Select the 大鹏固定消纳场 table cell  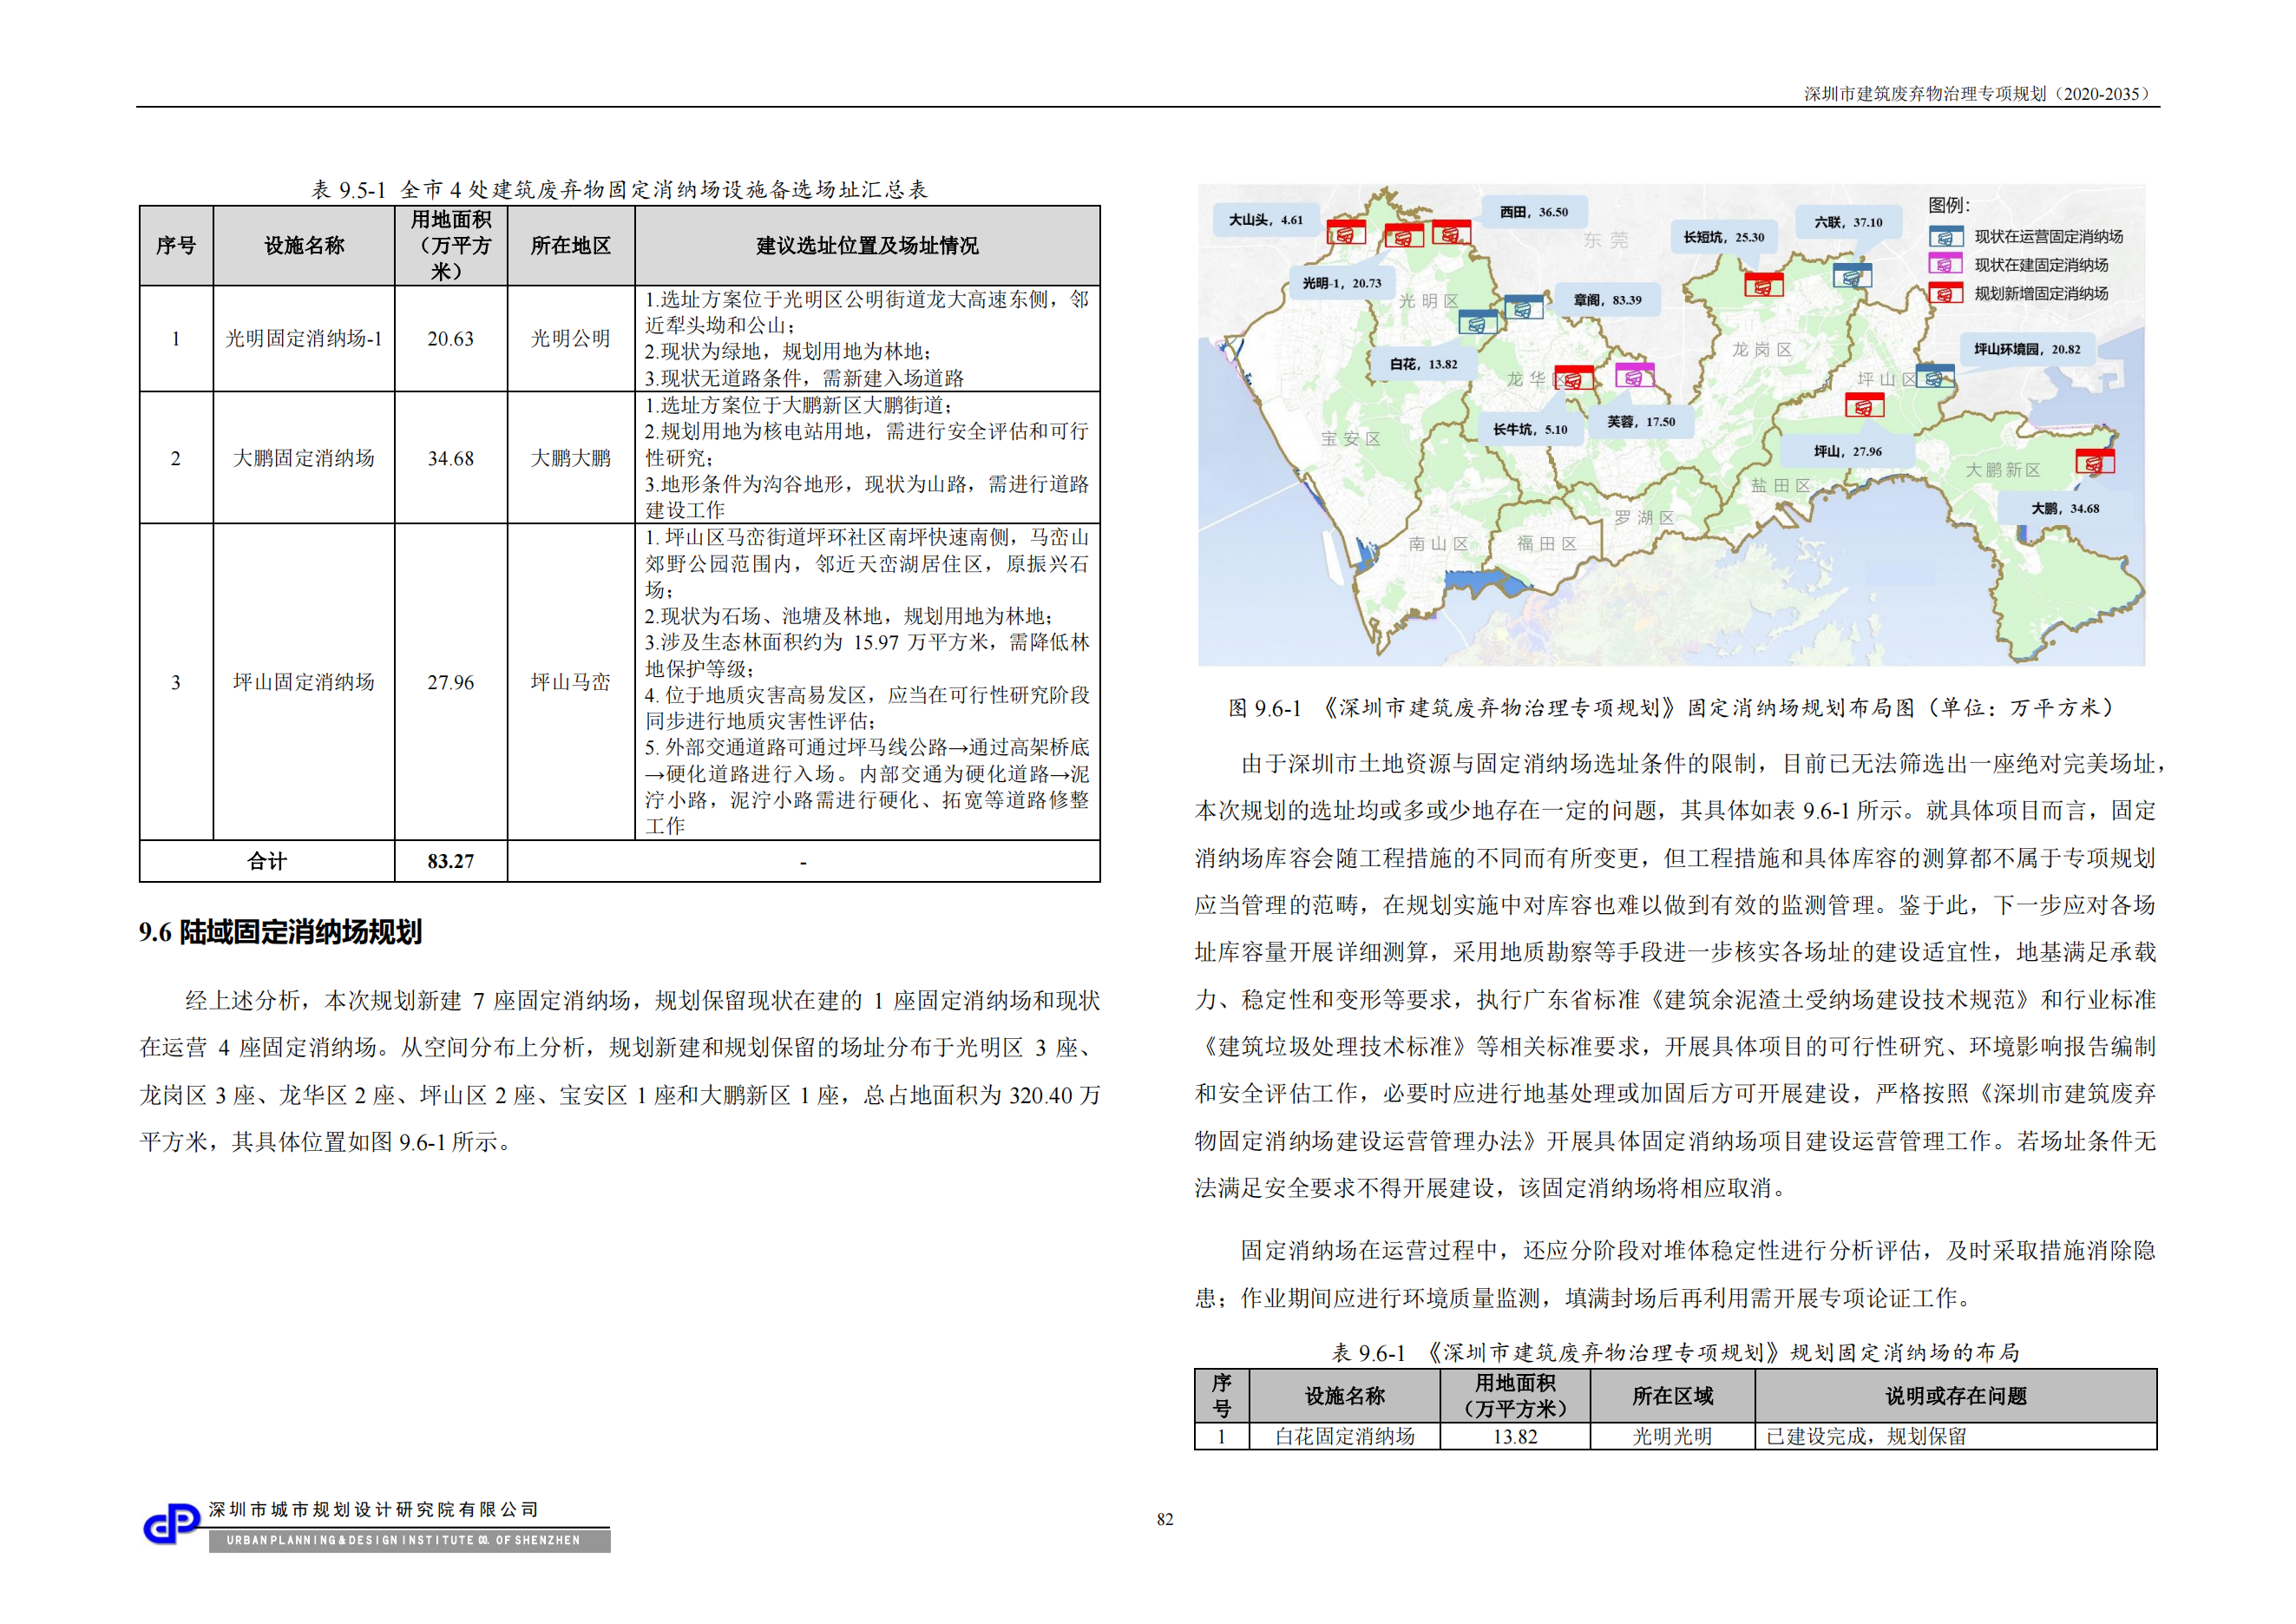tap(304, 458)
